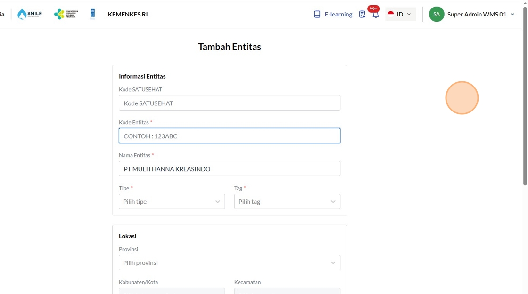Expand the ID language dropdown
Viewport: 528px width, 294px height.
(408, 14)
